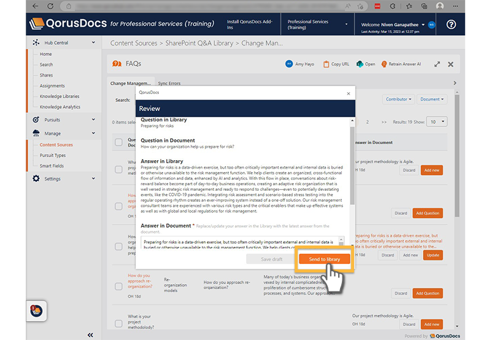This screenshot has height=340, width=491.
Task: Toggle the select-all header checkbox
Action: (118, 142)
